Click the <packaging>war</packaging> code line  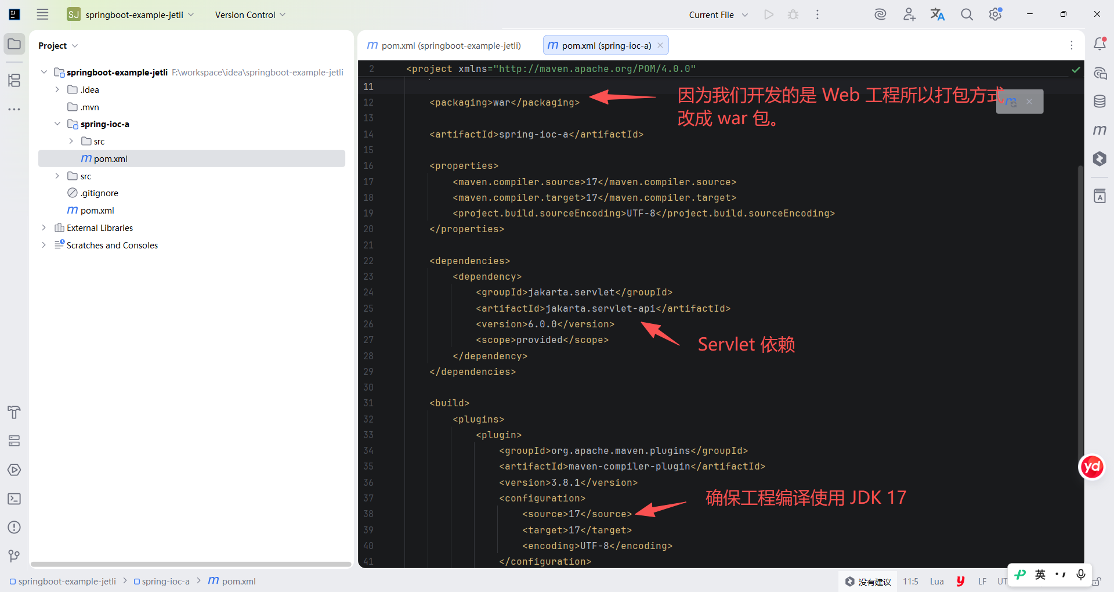[504, 102]
